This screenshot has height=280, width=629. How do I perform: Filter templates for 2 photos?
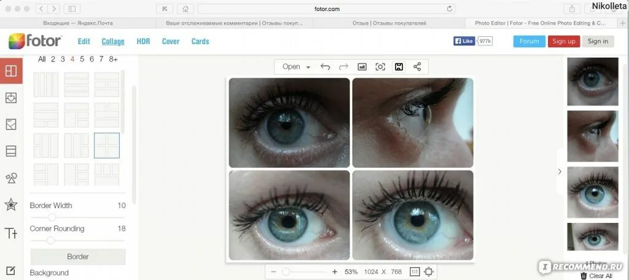[53, 60]
